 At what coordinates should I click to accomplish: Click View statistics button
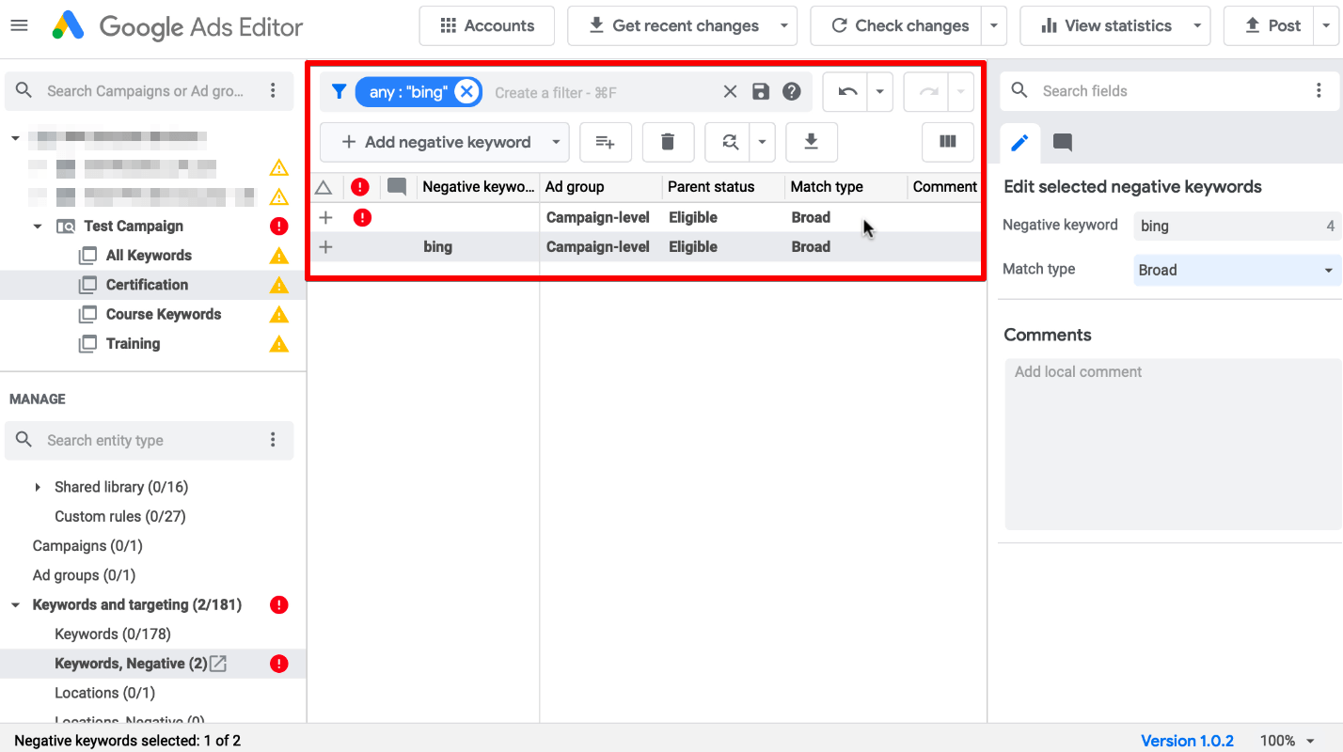pyautogui.click(x=1105, y=25)
